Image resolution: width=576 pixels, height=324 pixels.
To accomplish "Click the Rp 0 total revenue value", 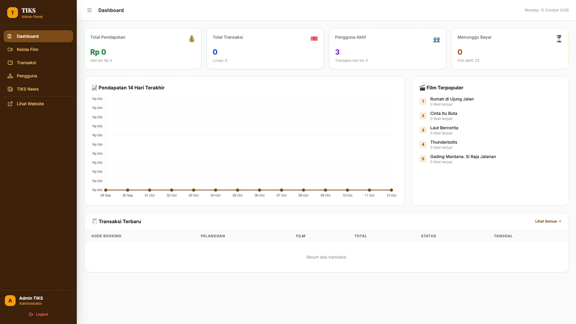I will 98,52.
